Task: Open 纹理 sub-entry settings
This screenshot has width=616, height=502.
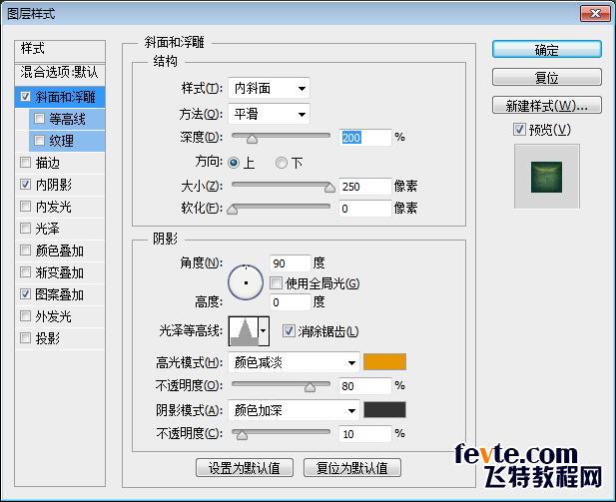Action: coord(61,141)
